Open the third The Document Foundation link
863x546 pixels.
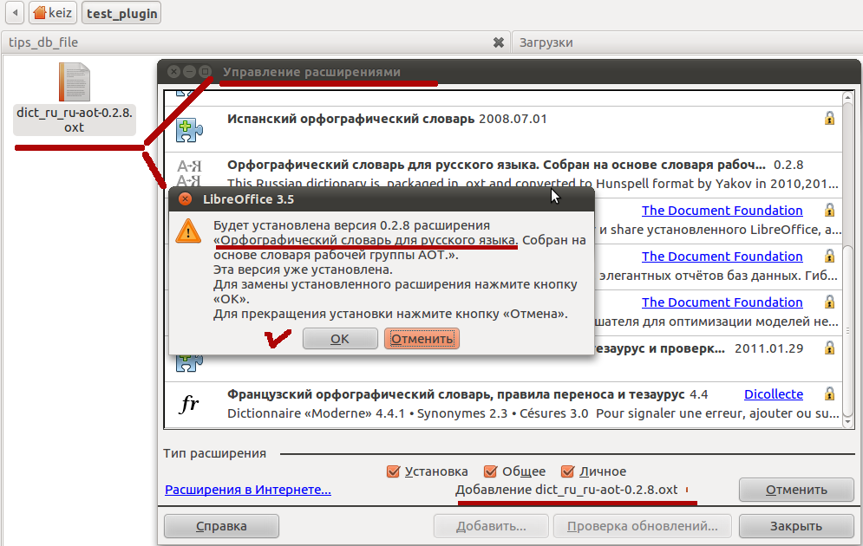(722, 302)
